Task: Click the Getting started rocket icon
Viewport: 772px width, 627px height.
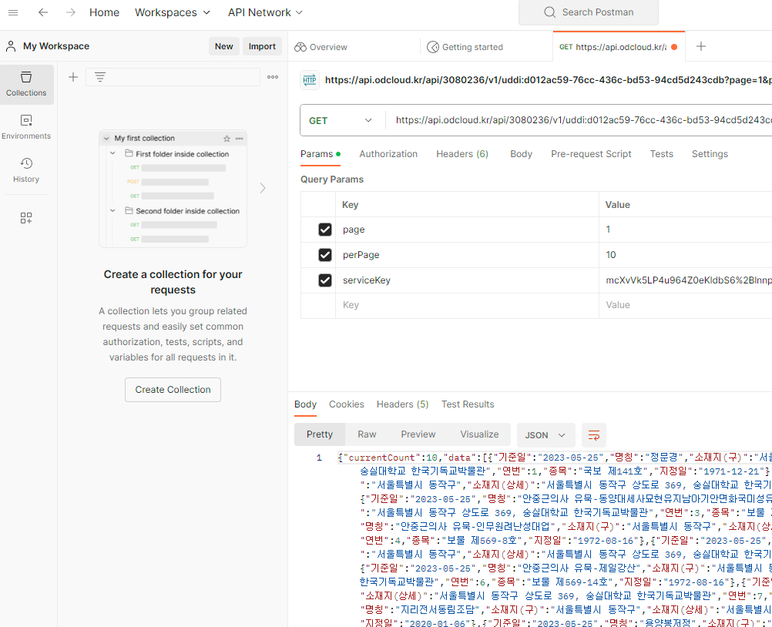Action: (x=433, y=47)
